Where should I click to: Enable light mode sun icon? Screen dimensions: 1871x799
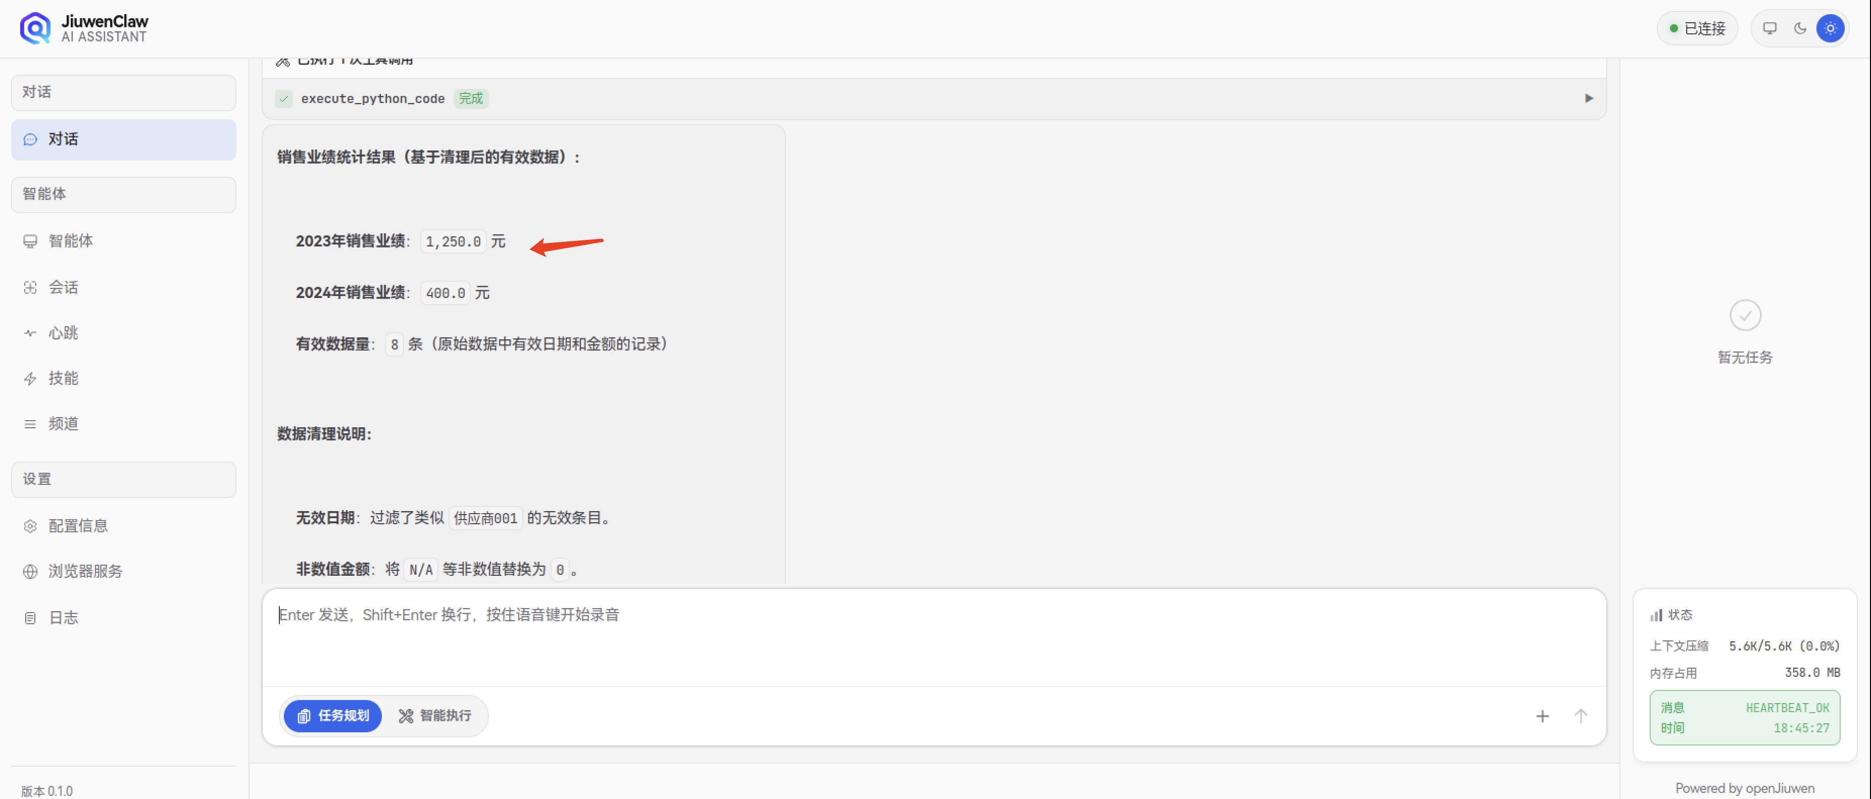1830,28
